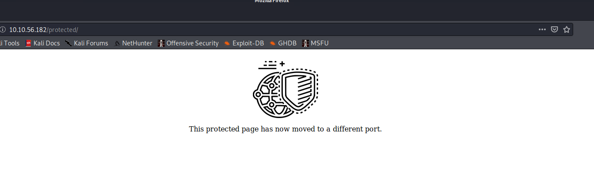Open the page actions three-dot menu
This screenshot has height=192, width=594.
542,29
